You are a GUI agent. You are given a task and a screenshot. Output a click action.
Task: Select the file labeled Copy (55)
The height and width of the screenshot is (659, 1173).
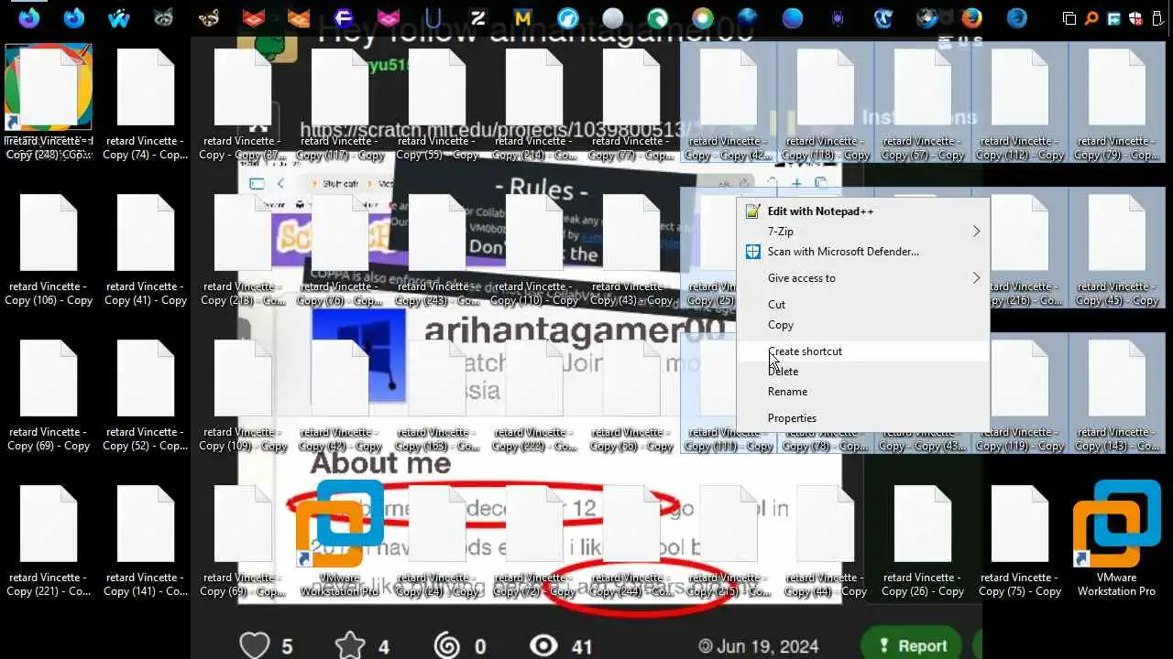tap(437, 103)
